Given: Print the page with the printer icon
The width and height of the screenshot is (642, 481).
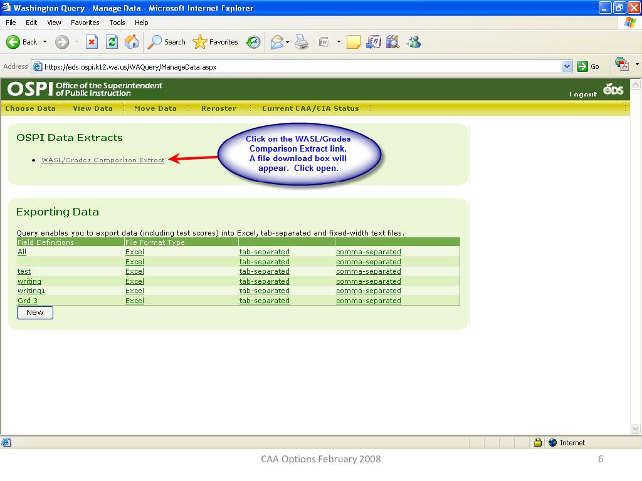Looking at the screenshot, I should (x=302, y=42).
